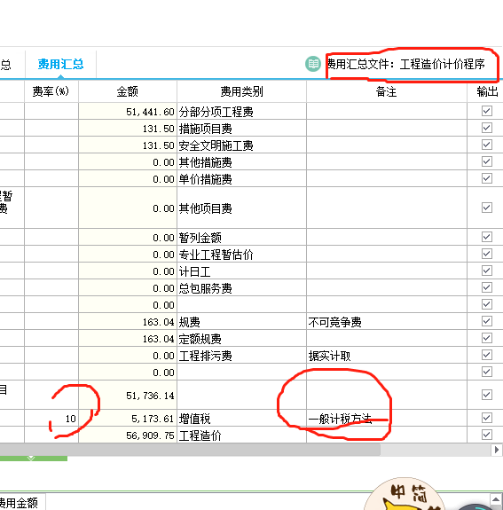Image resolution: width=503 pixels, height=510 pixels.
Task: Toggle the output checkbox for 增值税 row
Action: [487, 418]
